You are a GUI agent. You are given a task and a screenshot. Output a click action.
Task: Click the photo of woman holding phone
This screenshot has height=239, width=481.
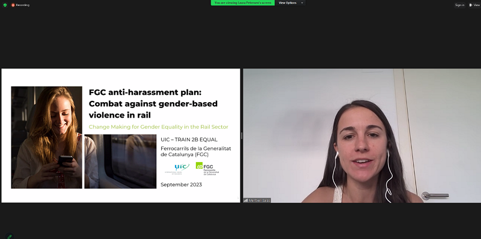pos(47,138)
